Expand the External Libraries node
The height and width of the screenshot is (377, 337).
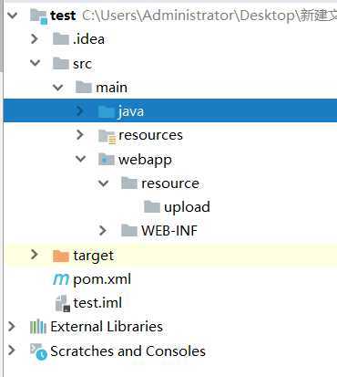pos(12,327)
